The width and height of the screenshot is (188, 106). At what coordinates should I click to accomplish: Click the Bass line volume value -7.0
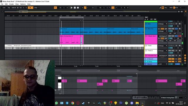point(171,31)
